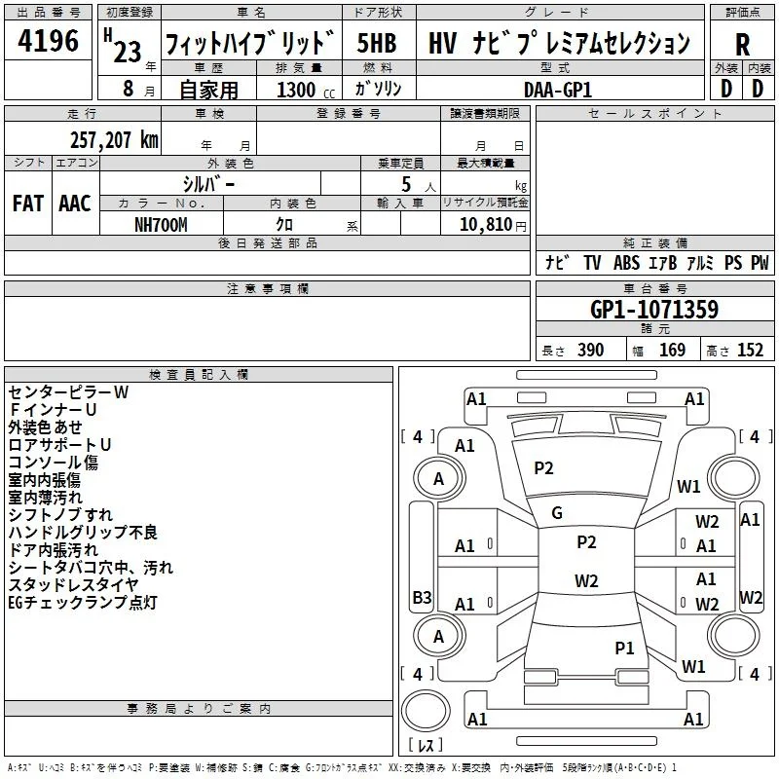Screen dimensions: 779x779
Task: Click the equipment label ABS
Action: coord(626,263)
